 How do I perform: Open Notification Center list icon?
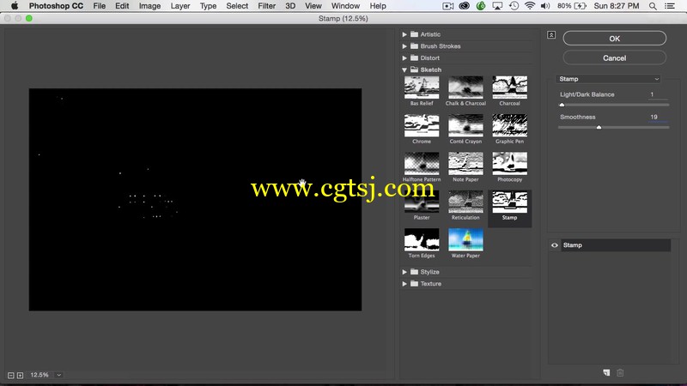click(670, 6)
